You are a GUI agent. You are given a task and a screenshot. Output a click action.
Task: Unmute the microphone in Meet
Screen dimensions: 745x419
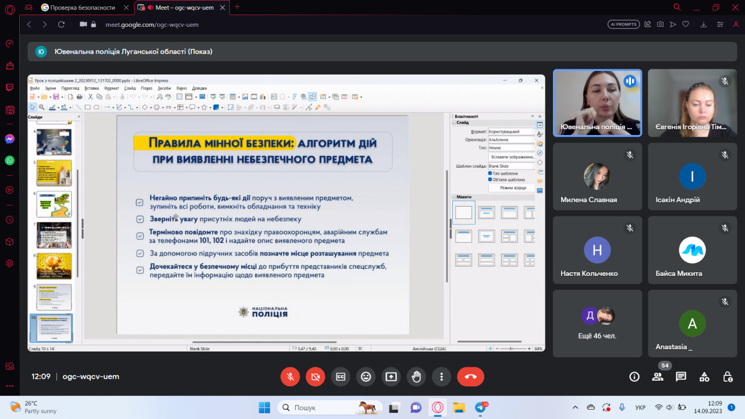(290, 377)
